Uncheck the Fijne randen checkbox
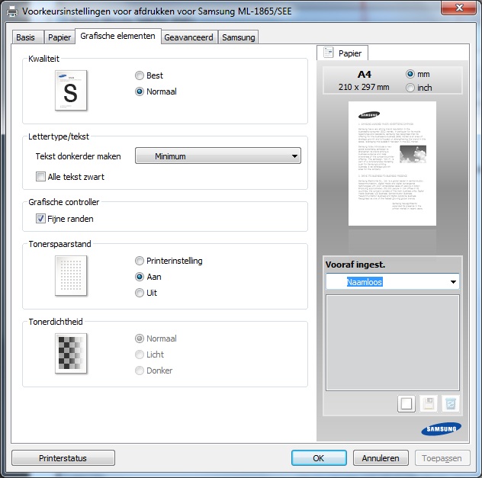This screenshot has height=478, width=482. [x=41, y=219]
